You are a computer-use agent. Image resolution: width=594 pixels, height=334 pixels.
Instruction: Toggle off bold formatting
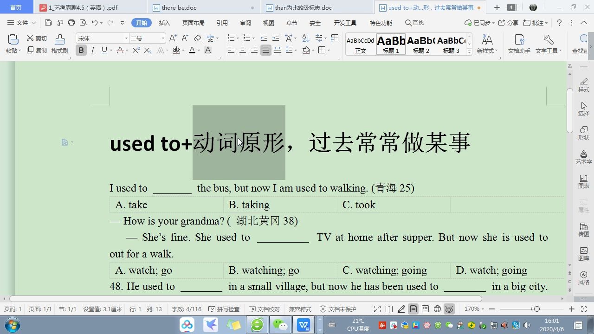pyautogui.click(x=81, y=50)
